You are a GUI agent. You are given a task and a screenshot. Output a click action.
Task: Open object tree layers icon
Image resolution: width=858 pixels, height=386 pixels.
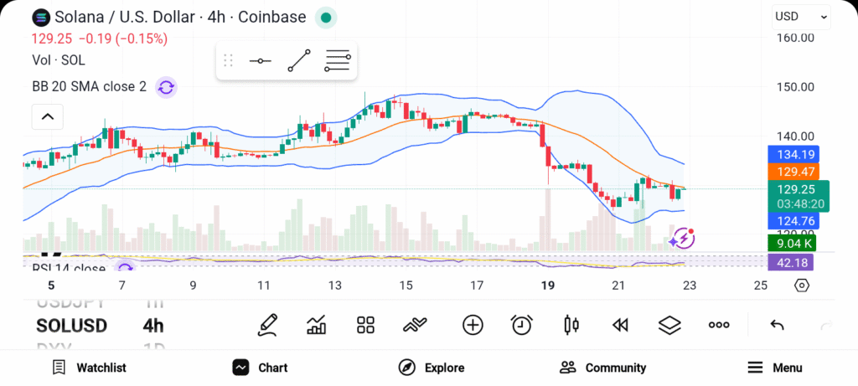669,325
